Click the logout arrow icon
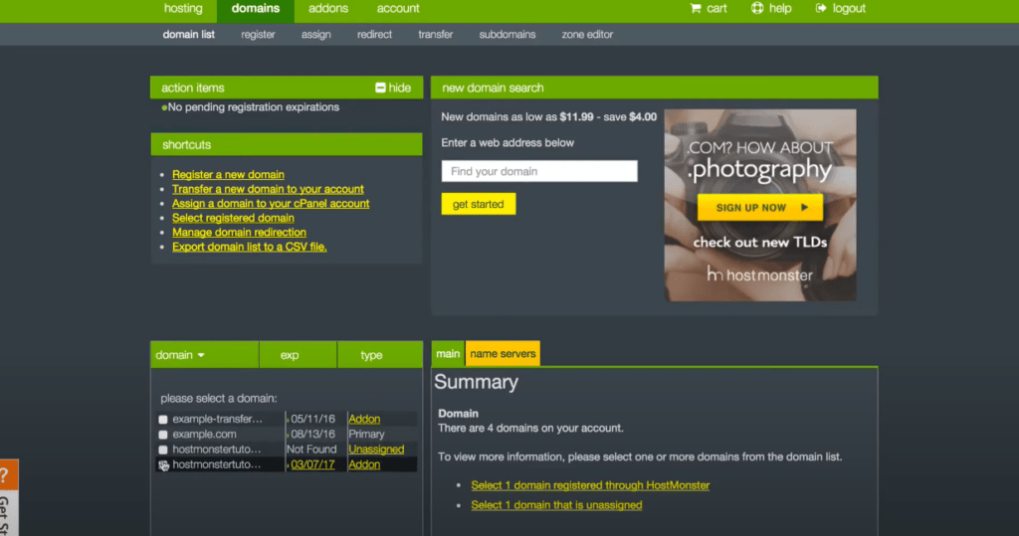Viewport: 1019px width, 536px height. coord(821,8)
